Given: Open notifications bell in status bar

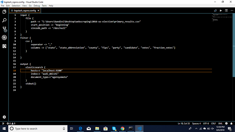Looking at the screenshot, I should click(231, 123).
